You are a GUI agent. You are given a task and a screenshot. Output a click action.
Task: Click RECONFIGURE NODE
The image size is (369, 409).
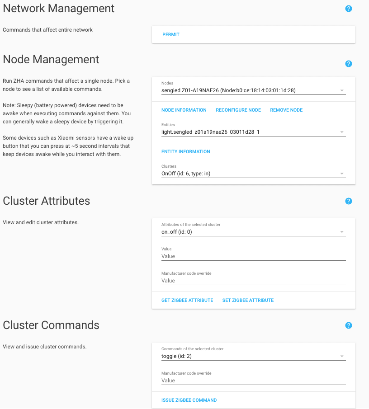[238, 110]
